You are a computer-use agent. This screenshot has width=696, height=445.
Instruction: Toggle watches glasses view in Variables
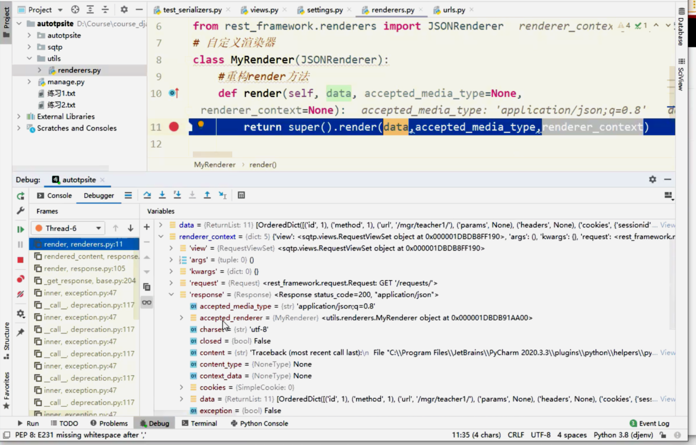[x=147, y=302]
